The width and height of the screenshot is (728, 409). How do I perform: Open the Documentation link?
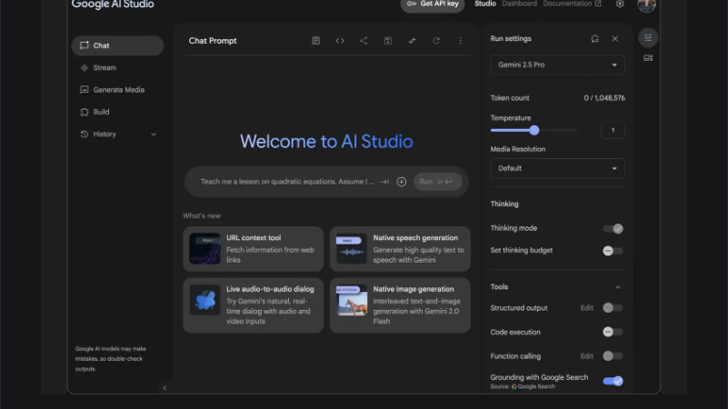tap(572, 4)
